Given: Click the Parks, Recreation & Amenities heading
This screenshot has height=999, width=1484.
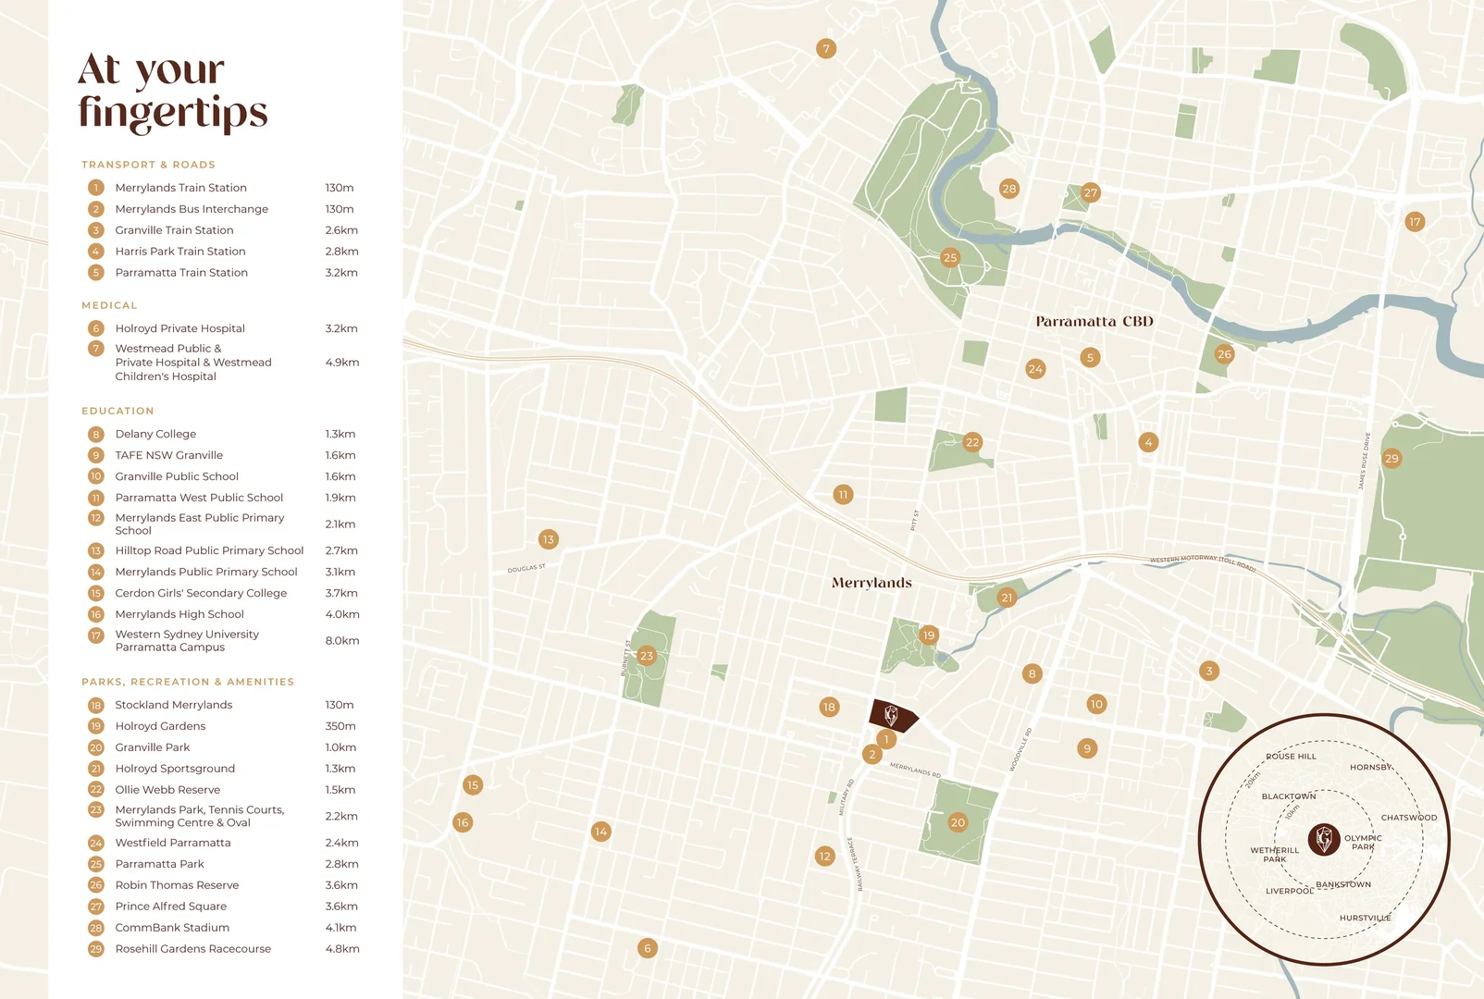Looking at the screenshot, I should [x=188, y=682].
